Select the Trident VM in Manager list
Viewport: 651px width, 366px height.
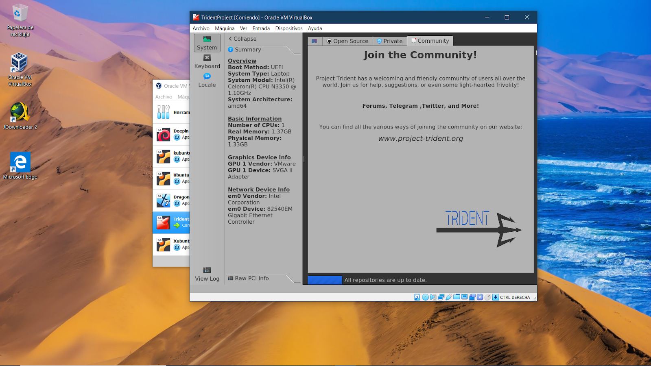coord(171,222)
